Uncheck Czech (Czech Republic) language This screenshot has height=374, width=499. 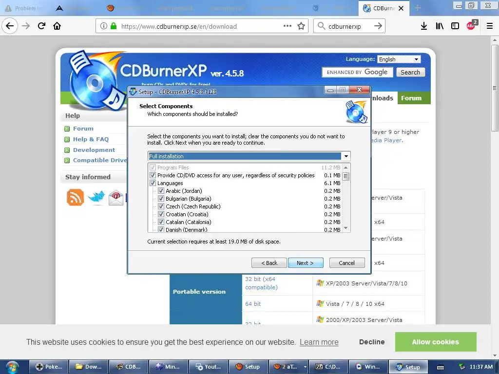161,206
